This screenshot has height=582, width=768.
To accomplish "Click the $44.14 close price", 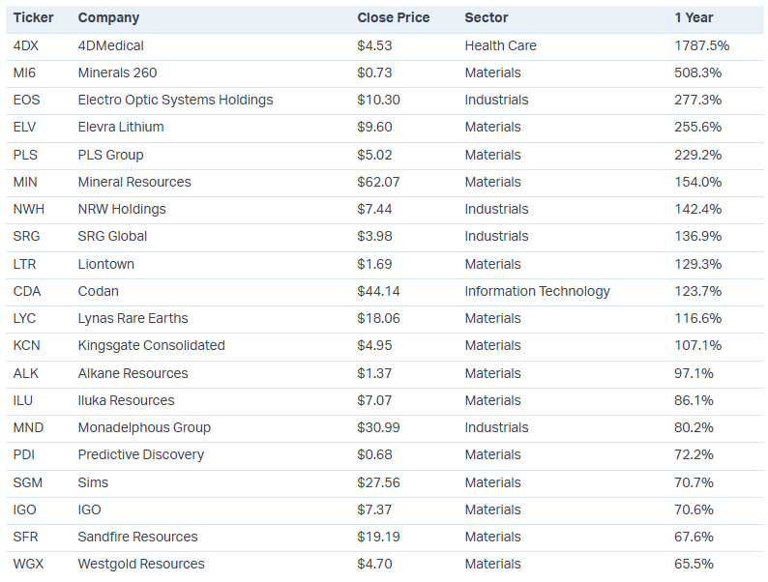I will pyautogui.click(x=378, y=291).
